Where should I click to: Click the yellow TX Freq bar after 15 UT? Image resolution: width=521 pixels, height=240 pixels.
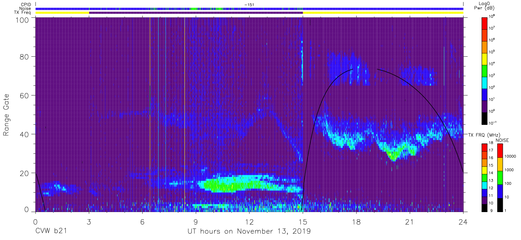[383, 13]
